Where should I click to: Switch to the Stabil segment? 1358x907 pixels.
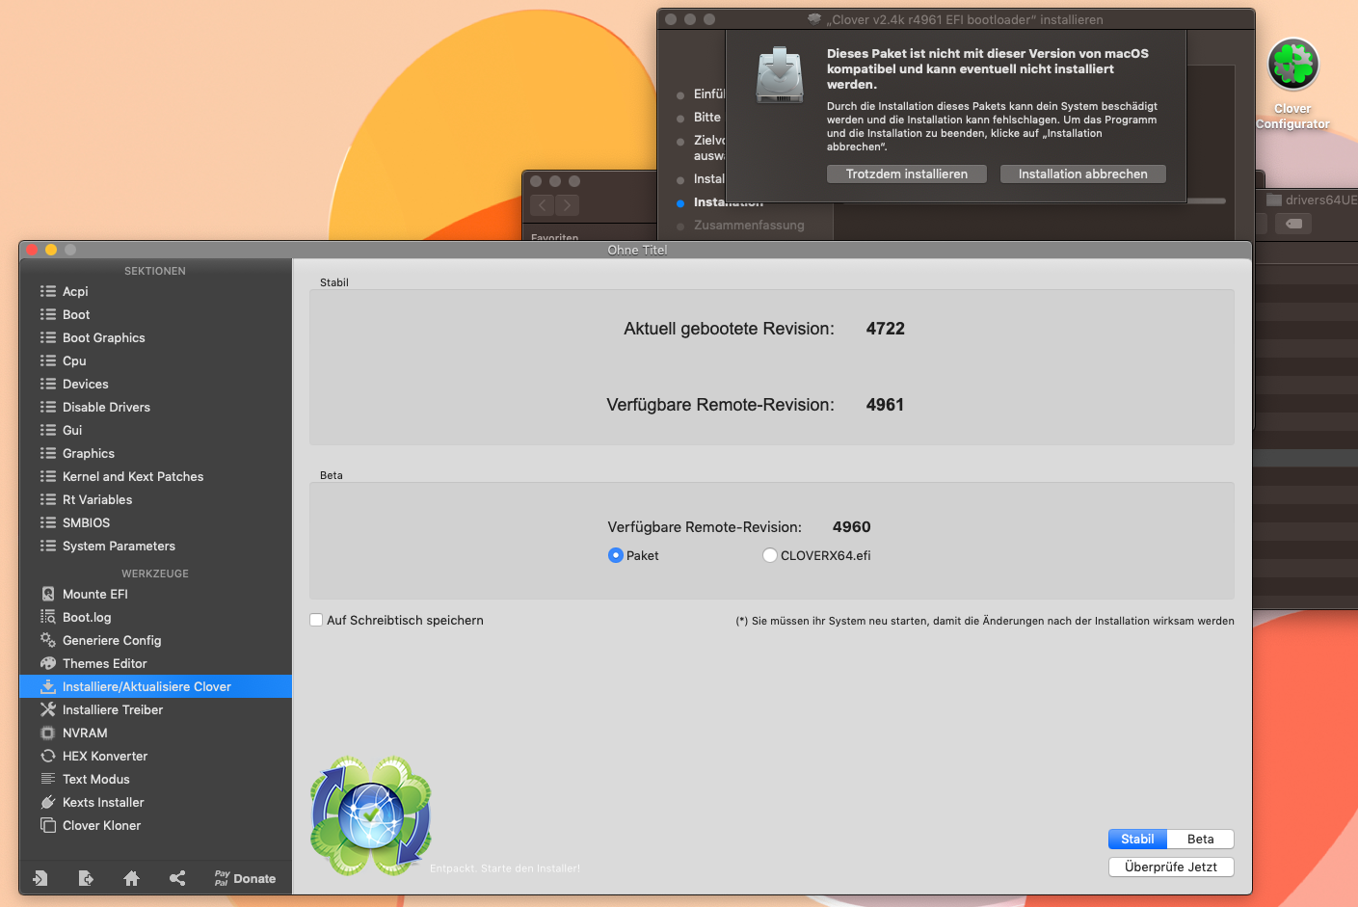tap(1137, 839)
